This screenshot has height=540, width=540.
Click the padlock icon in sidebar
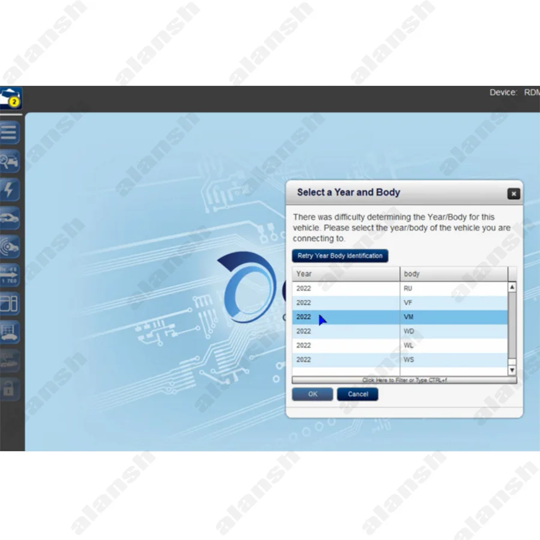tap(9, 389)
